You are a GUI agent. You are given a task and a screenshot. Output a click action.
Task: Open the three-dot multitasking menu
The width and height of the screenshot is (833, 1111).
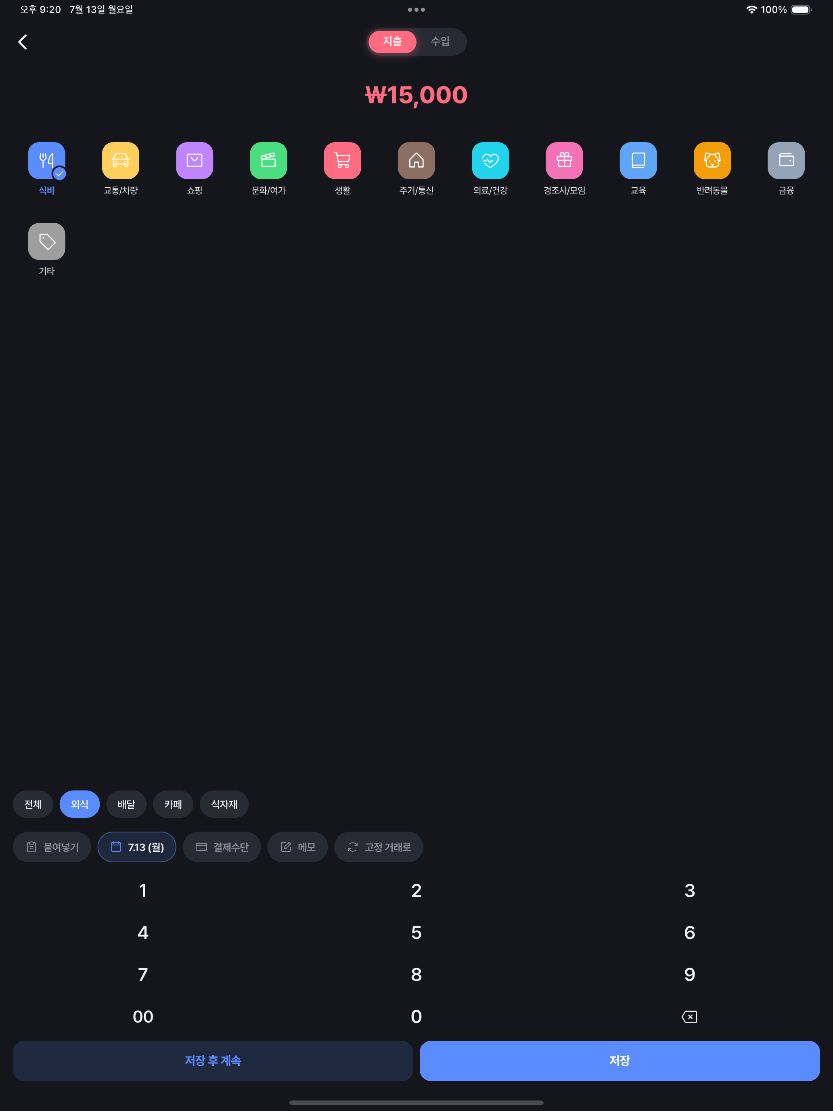tap(416, 10)
